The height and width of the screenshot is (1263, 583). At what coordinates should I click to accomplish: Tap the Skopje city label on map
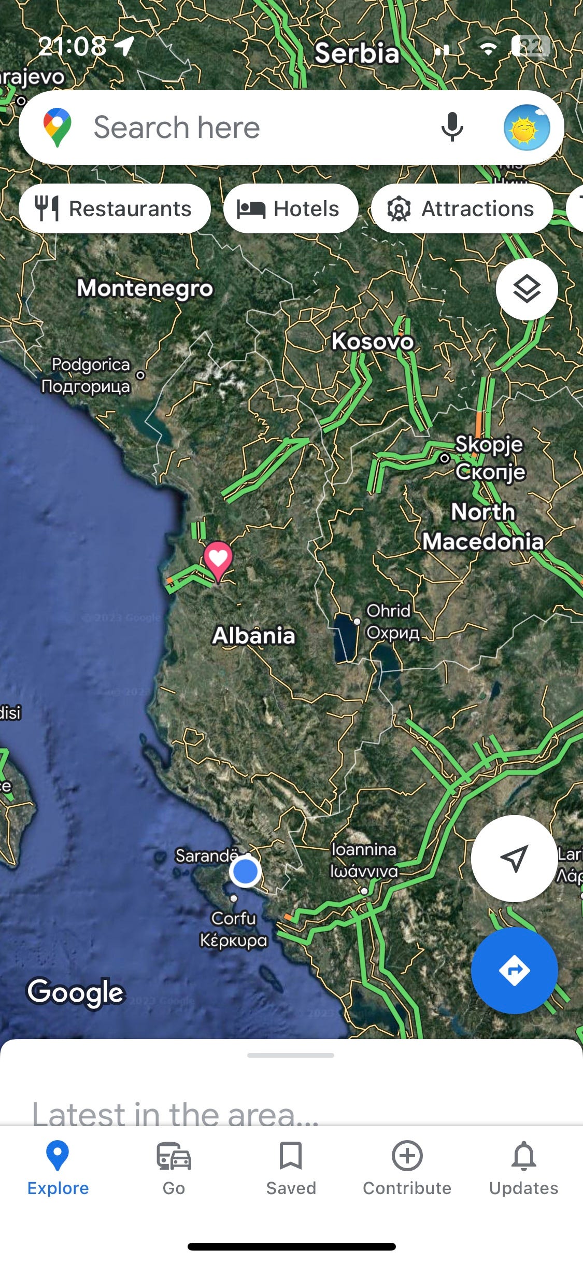click(489, 444)
